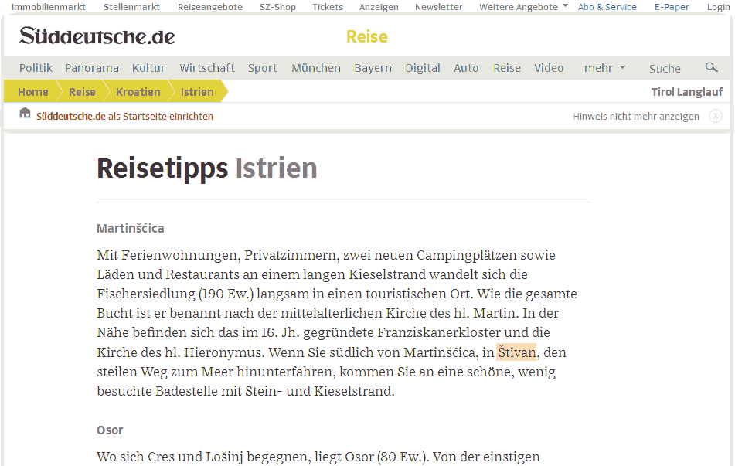
Task: Select the Panorama section
Action: coord(92,68)
